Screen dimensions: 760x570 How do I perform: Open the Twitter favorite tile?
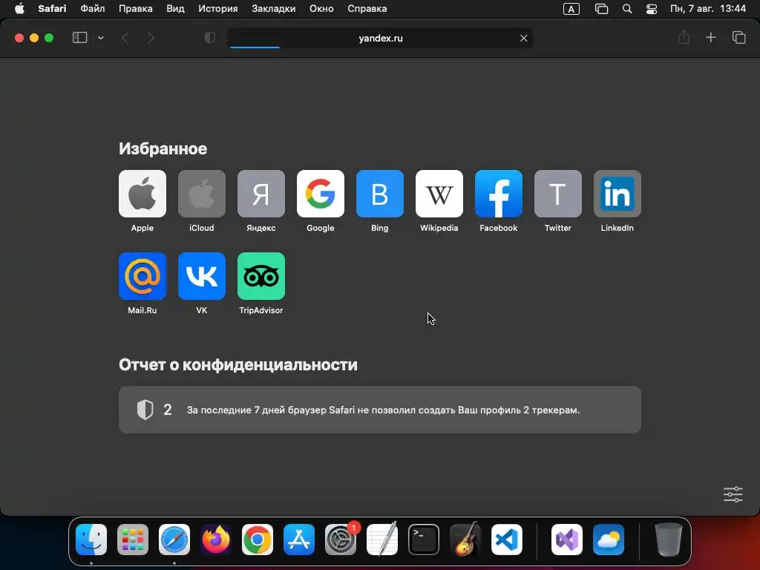point(558,194)
